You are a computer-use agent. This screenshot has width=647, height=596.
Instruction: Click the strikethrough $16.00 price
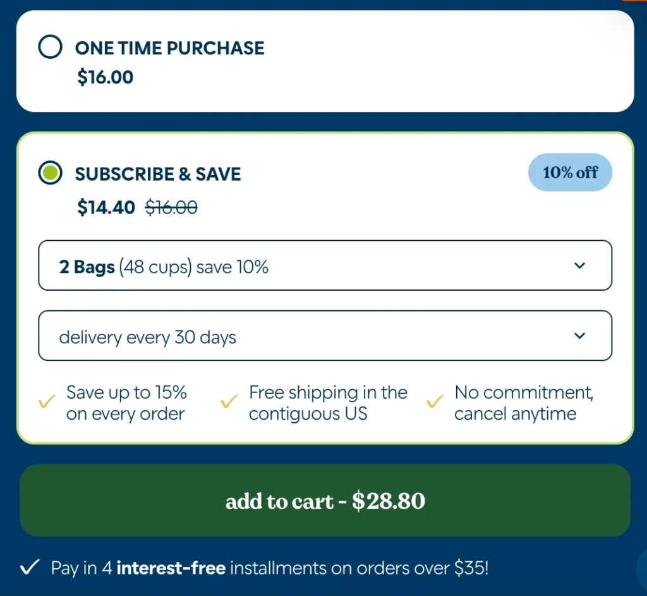point(171,207)
